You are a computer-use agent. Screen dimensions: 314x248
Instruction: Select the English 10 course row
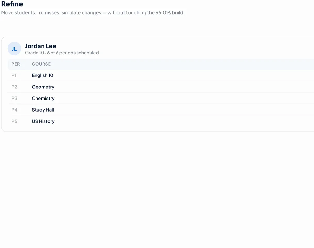pyautogui.click(x=161, y=75)
